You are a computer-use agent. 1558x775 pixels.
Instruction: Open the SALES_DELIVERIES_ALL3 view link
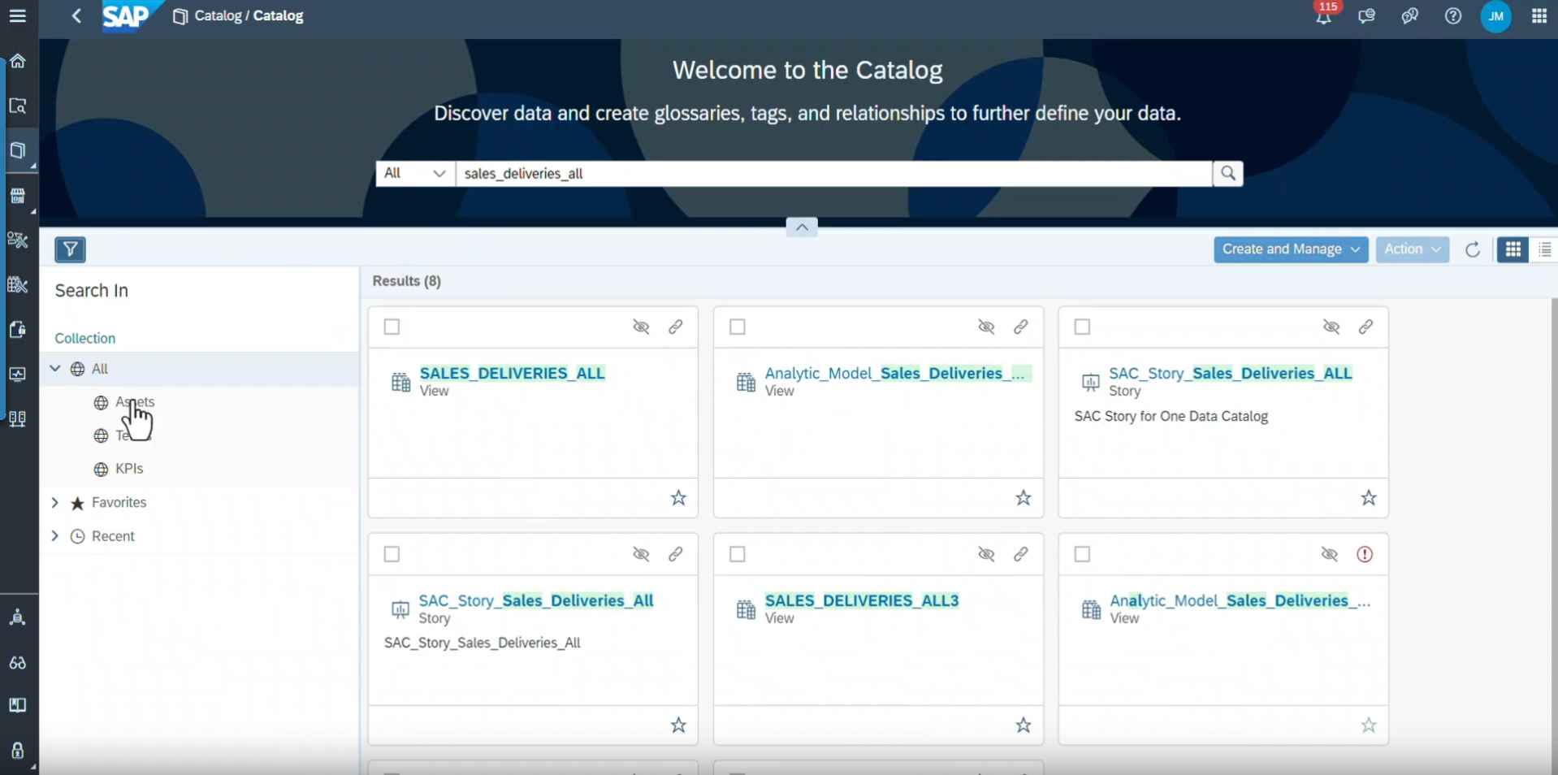coord(861,600)
